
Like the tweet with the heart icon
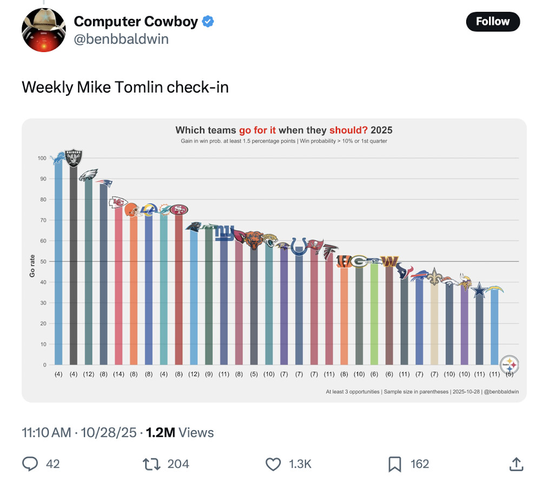pos(274,464)
